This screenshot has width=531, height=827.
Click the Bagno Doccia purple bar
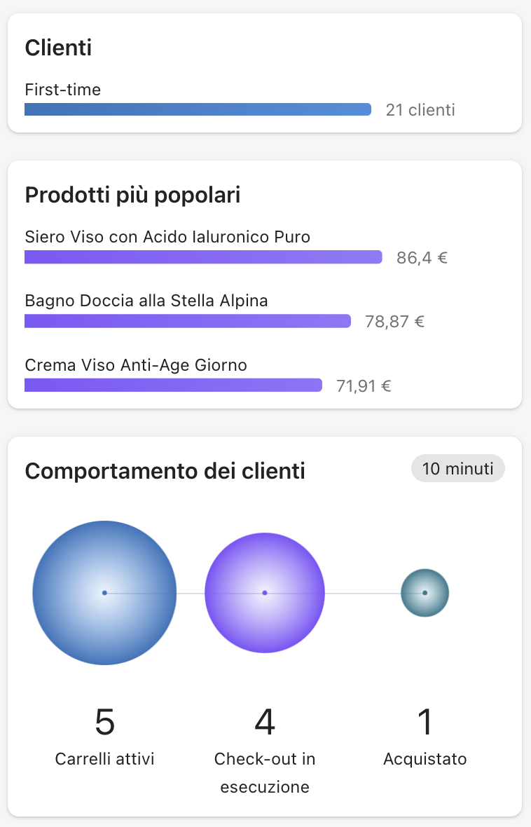click(x=188, y=321)
